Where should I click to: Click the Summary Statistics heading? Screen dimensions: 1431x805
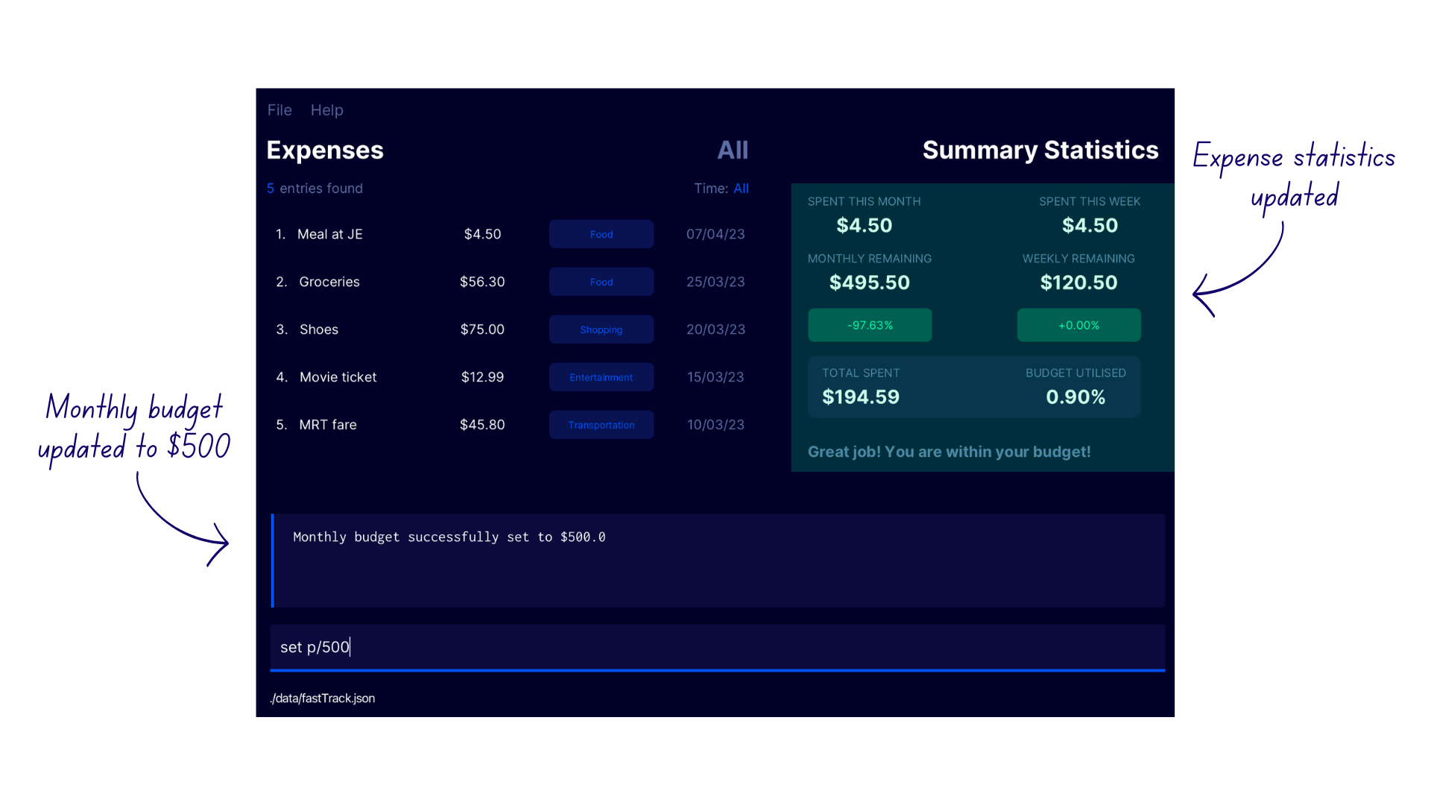click(1040, 150)
